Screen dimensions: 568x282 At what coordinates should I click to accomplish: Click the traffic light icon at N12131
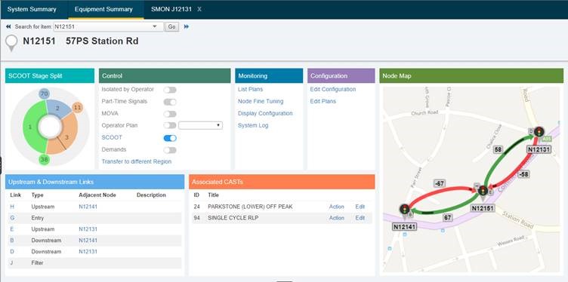(x=539, y=132)
